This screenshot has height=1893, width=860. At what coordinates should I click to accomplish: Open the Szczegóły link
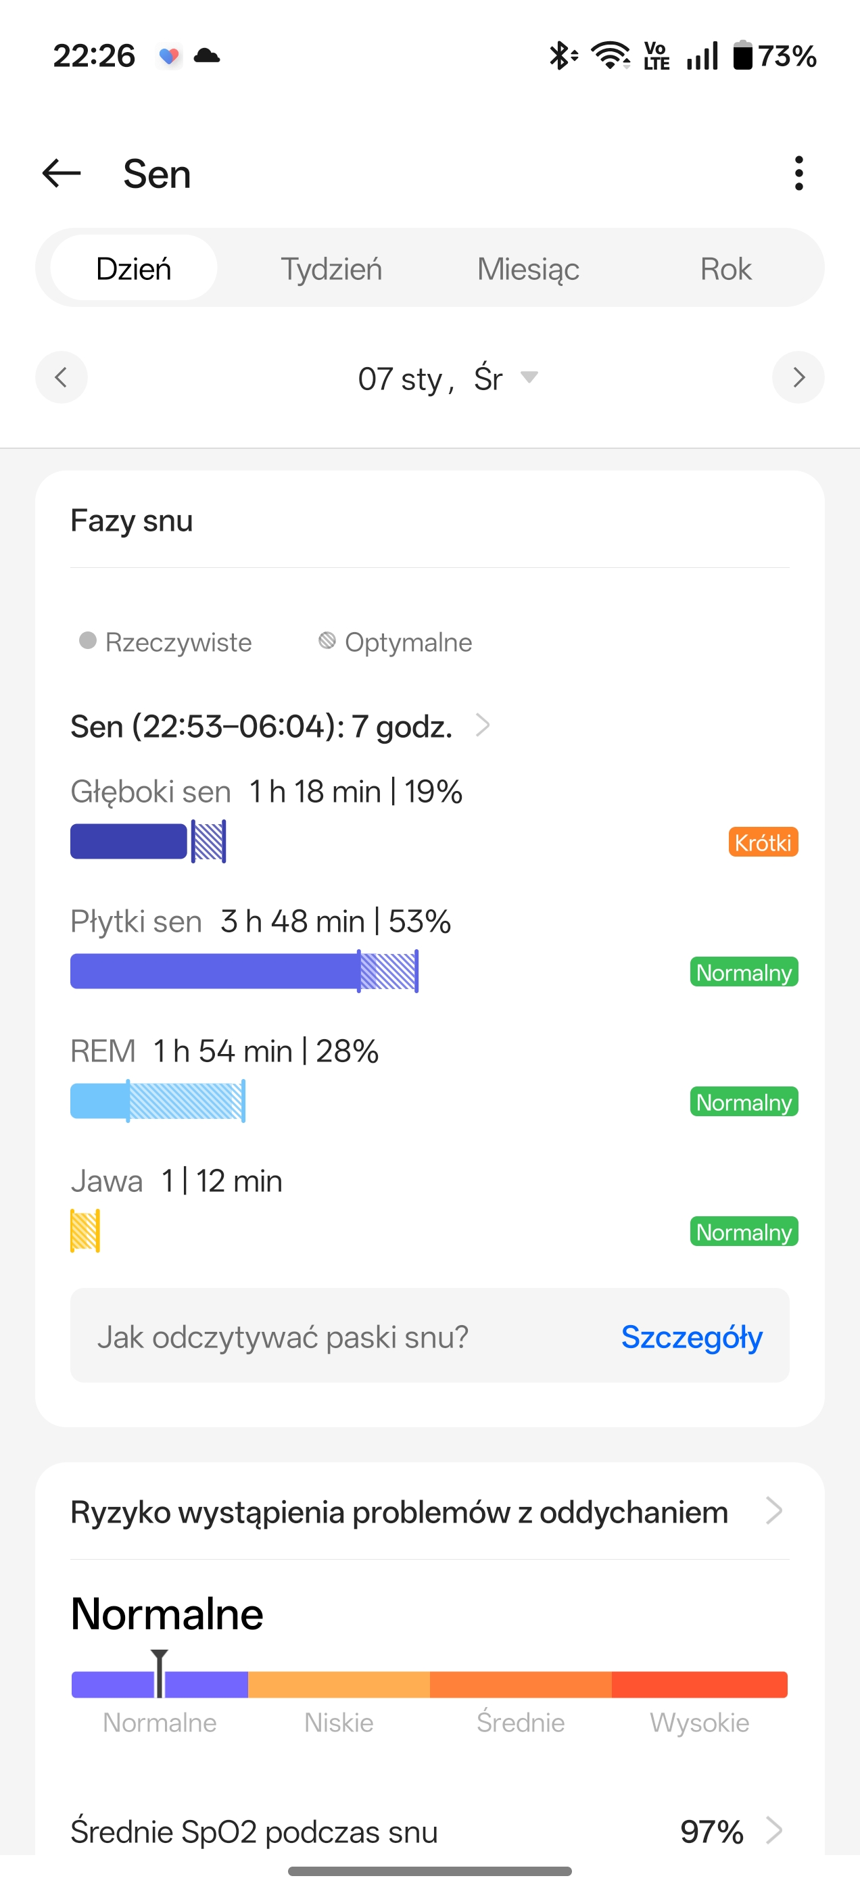[x=691, y=1337]
